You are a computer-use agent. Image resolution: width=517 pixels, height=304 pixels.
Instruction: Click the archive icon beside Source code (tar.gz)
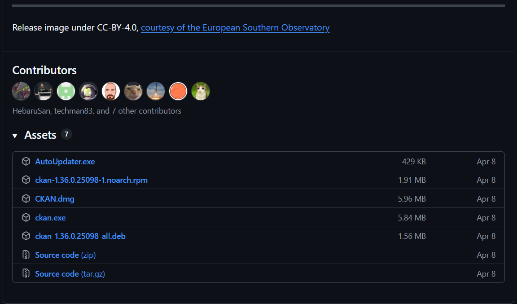tap(26, 273)
